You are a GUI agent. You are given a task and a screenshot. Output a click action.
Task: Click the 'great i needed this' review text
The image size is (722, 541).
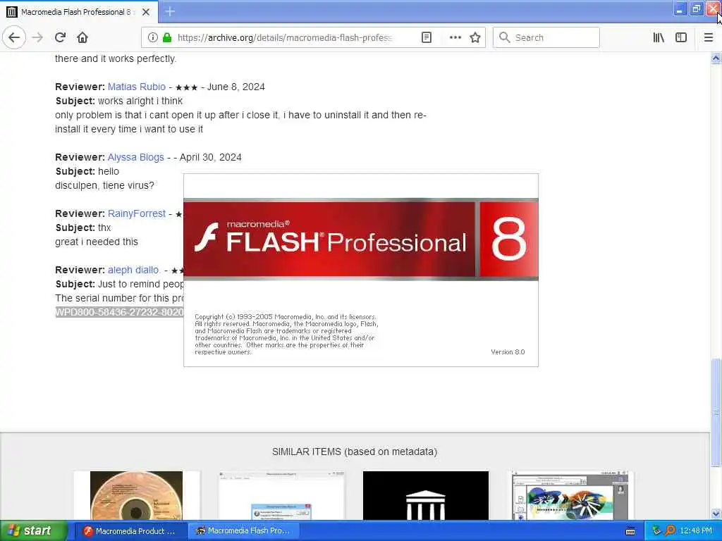[x=96, y=242]
